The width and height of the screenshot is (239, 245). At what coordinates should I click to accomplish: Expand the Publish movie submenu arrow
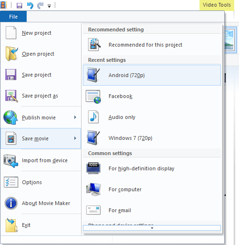click(x=75, y=118)
